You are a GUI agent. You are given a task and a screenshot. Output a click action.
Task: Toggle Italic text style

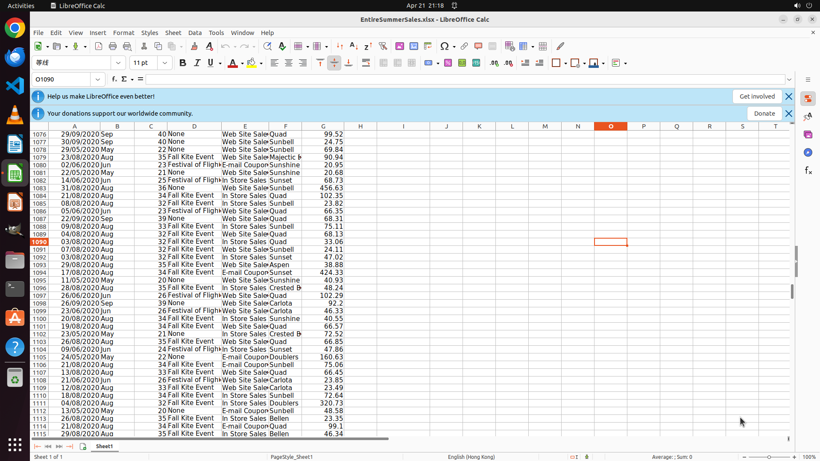(x=197, y=63)
